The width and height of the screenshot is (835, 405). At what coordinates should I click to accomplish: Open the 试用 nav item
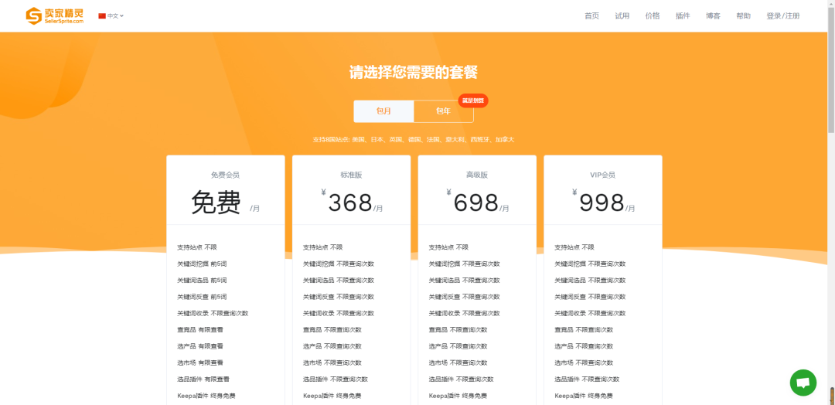point(622,16)
